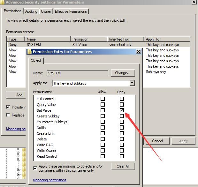Click the Cancel button
198x187 pixels.
(x=157, y=141)
